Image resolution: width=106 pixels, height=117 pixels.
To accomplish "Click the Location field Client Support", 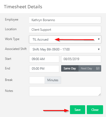I will 65,30.
